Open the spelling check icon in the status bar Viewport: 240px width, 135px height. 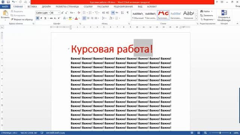42,133
